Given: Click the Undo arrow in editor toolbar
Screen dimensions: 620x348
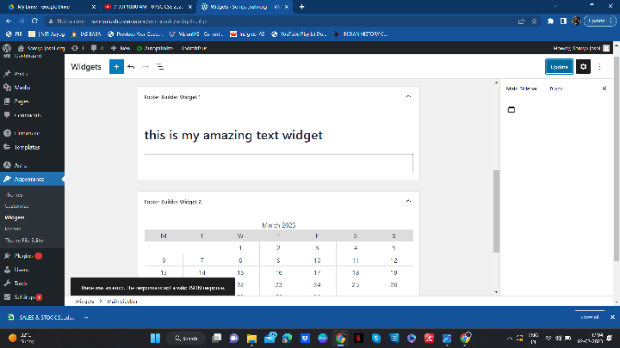Looking at the screenshot, I should click(x=131, y=66).
